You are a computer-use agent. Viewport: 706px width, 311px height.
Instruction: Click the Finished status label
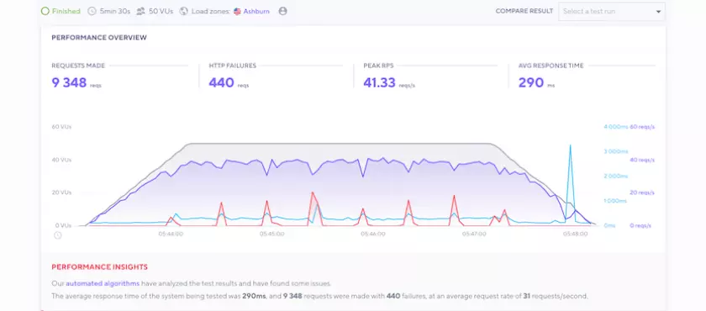coord(66,11)
